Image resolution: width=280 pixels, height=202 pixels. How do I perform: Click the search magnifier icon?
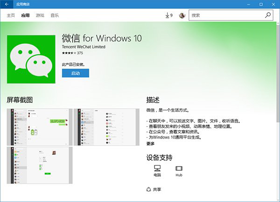tap(268, 15)
